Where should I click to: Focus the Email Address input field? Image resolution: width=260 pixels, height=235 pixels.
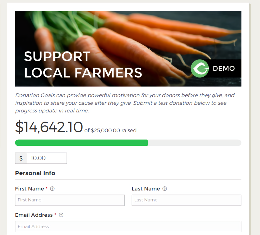[x=128, y=227]
